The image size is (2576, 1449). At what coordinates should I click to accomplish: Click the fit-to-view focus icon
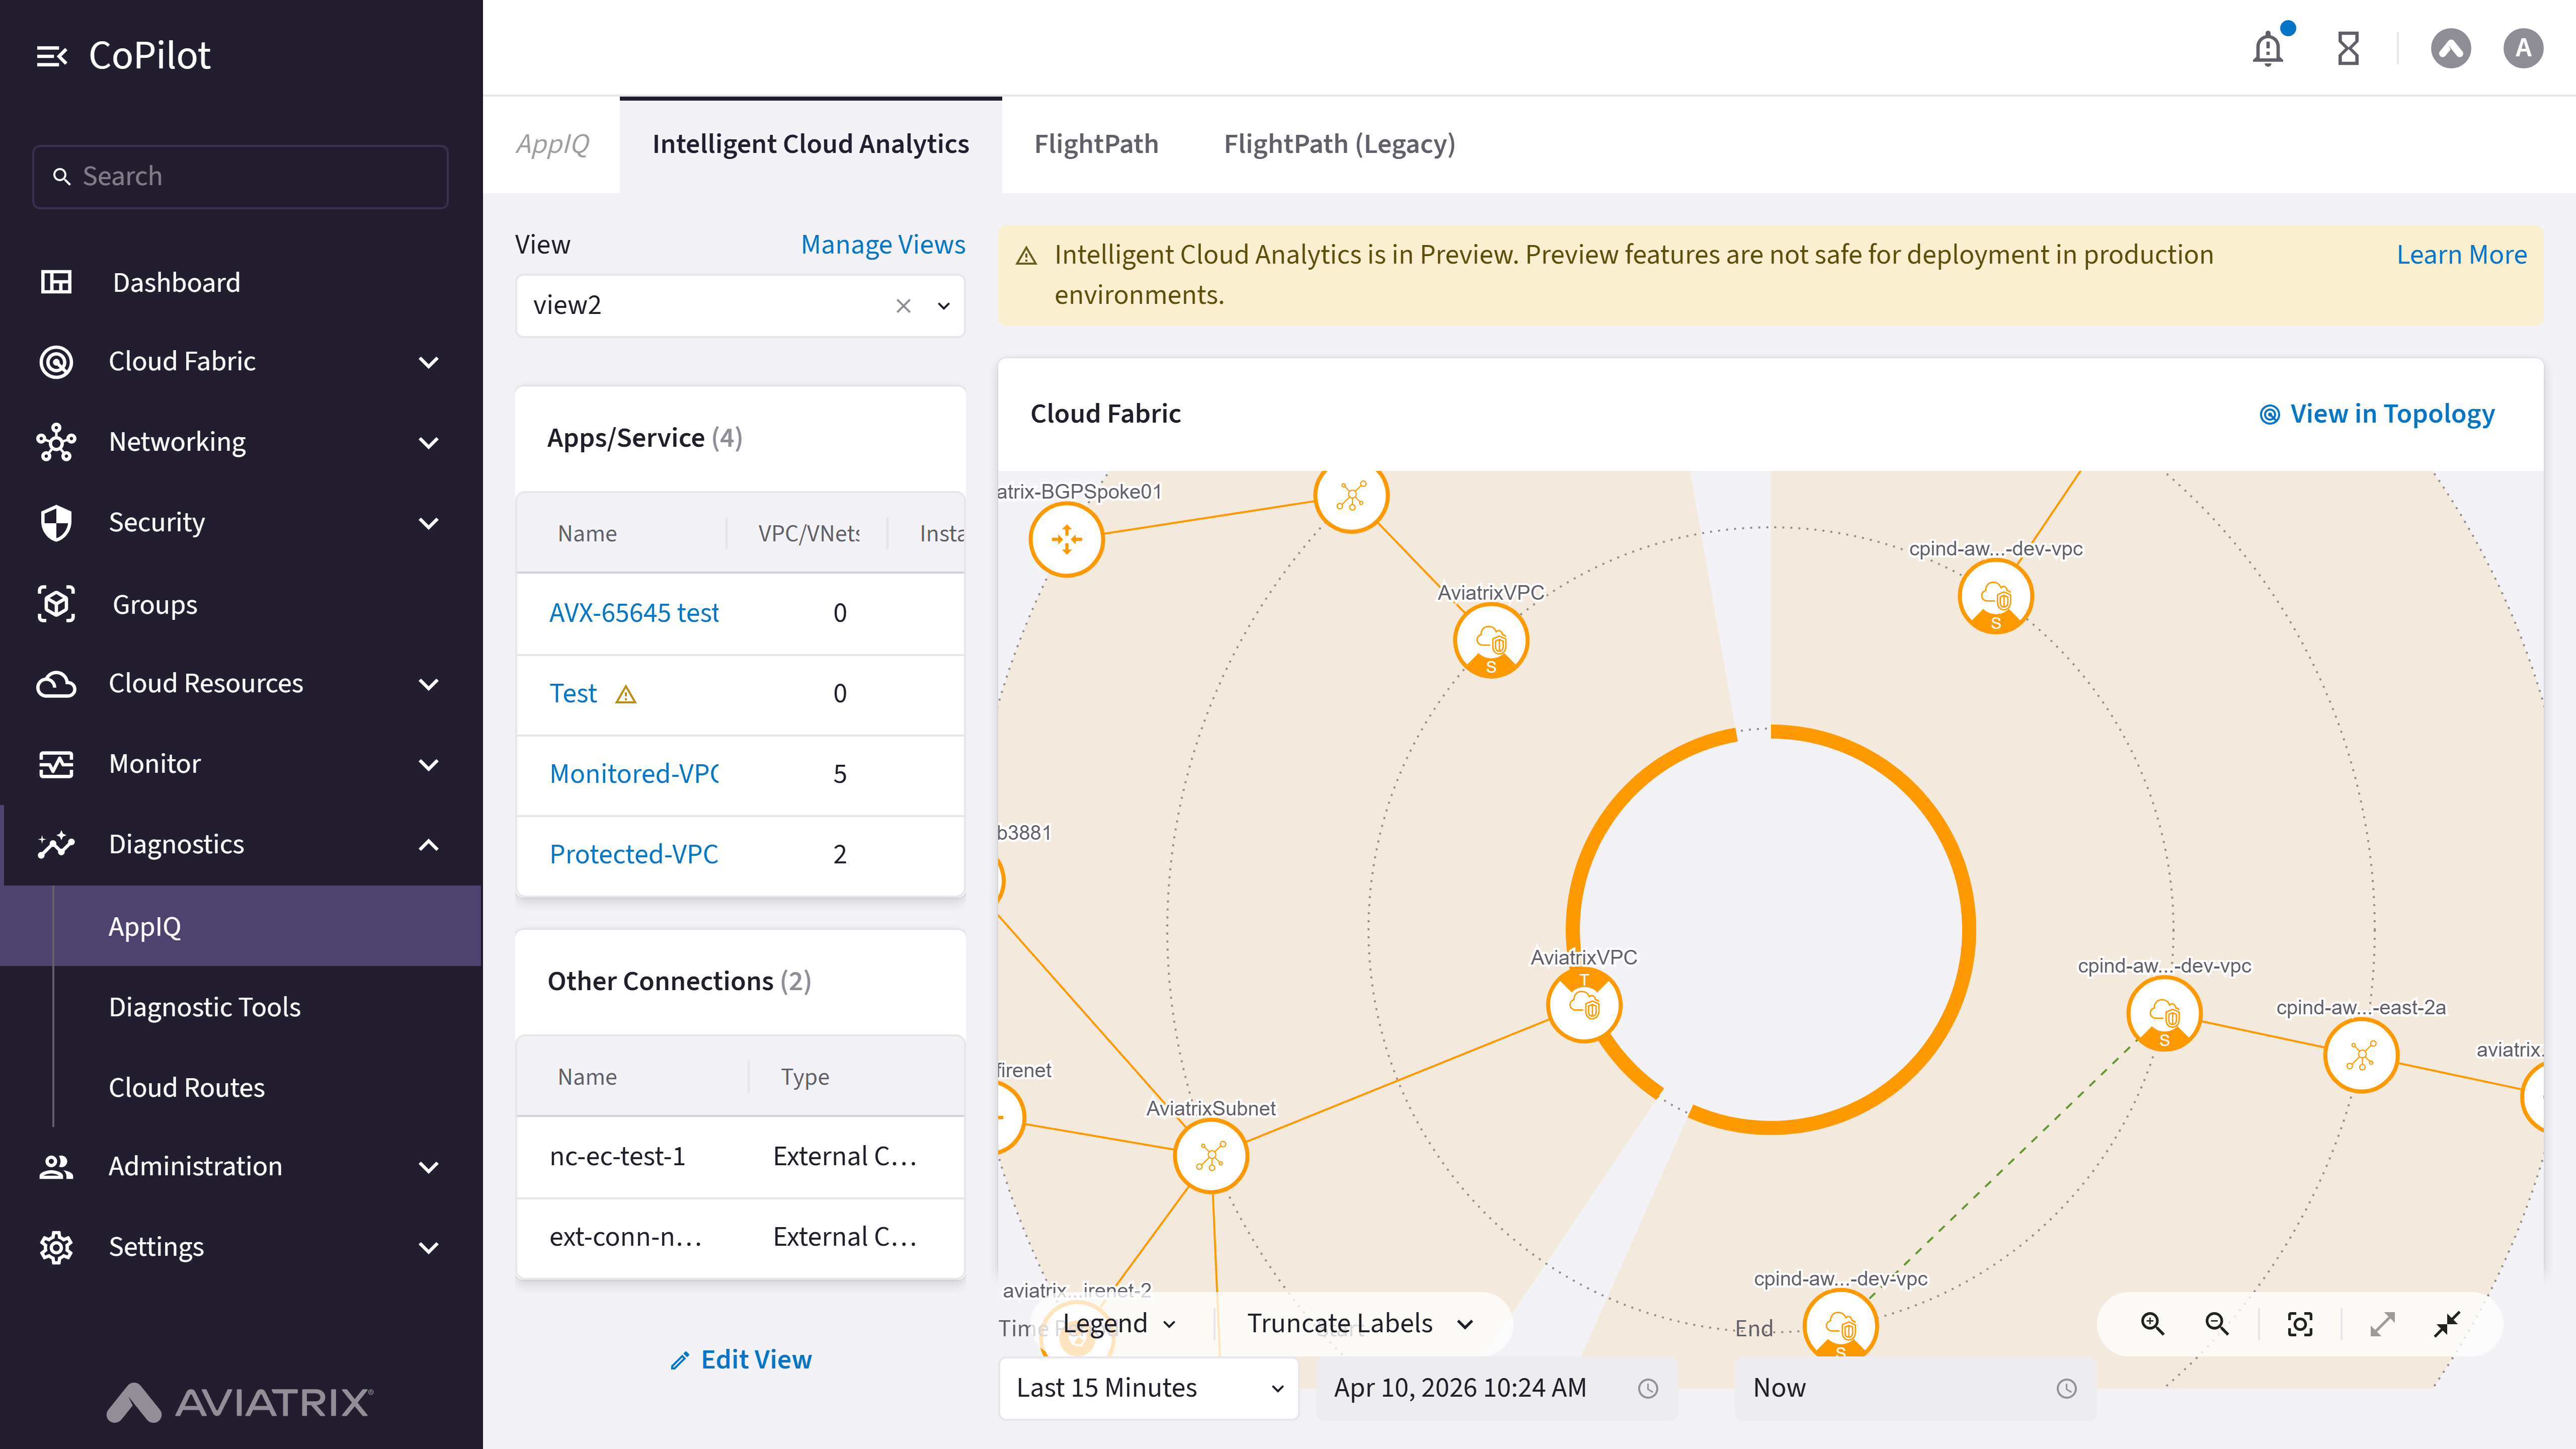click(x=2300, y=1324)
